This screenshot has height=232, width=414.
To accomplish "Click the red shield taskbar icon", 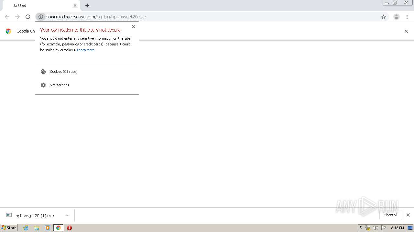I will 69,228.
